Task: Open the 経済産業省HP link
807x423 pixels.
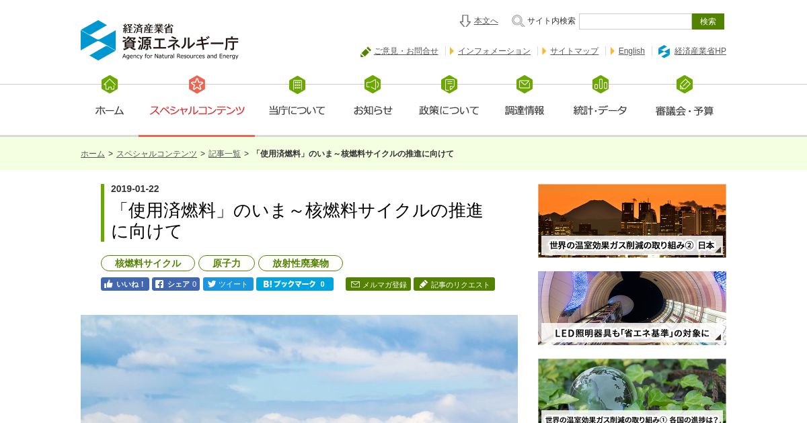Action: (x=700, y=51)
